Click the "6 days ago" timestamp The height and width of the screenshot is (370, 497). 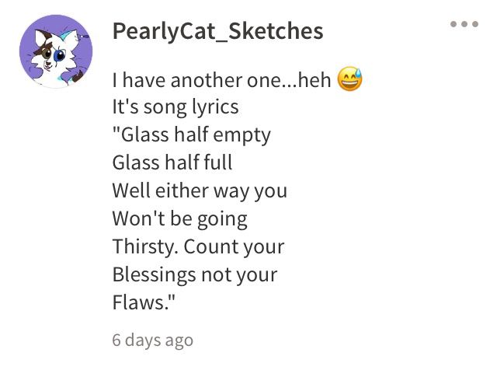152,340
